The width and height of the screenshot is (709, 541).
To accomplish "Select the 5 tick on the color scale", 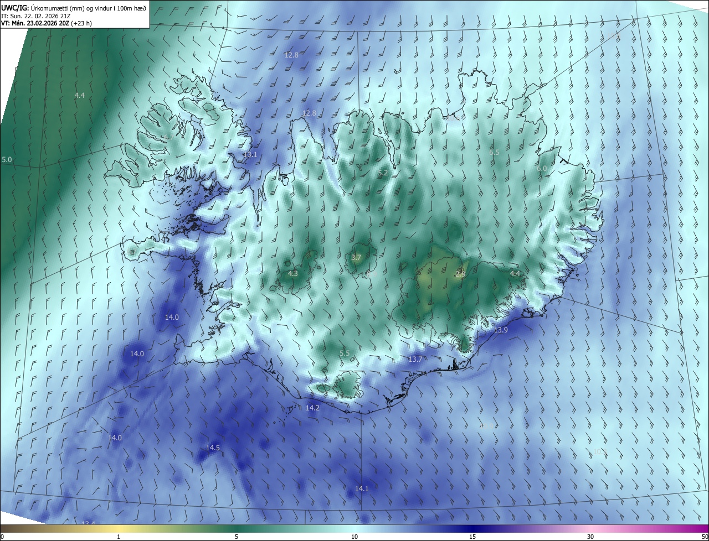I will (237, 537).
